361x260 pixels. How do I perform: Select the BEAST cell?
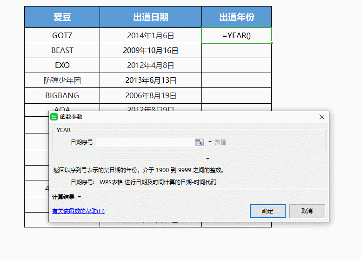(x=62, y=50)
